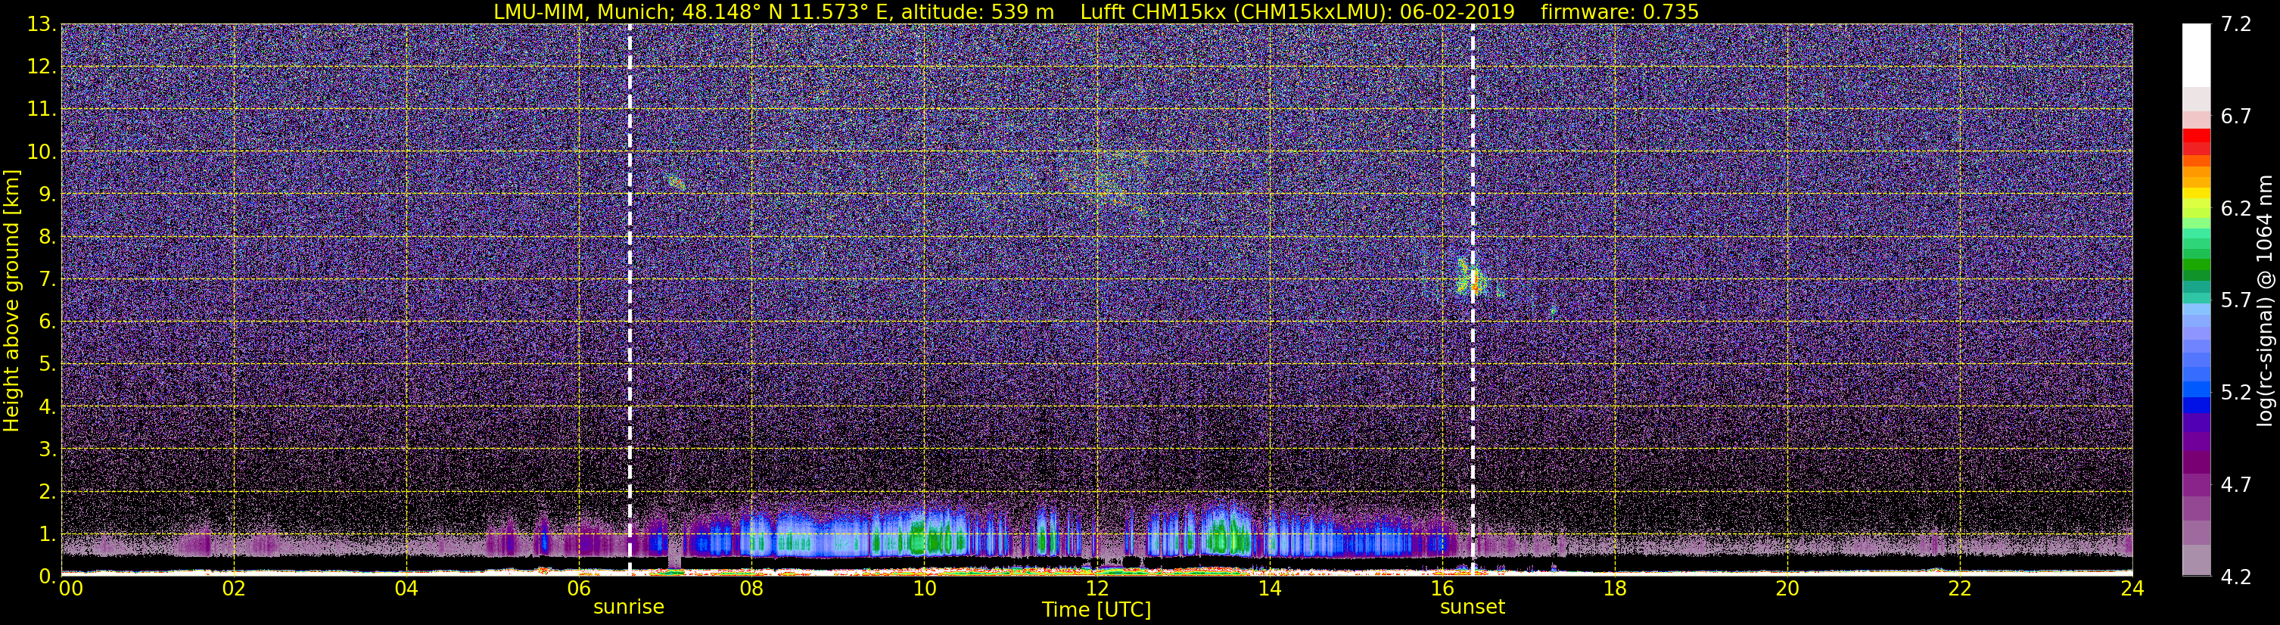Click the time axis tick label 18
This screenshot has width=2280, height=625.
[x=1614, y=589]
